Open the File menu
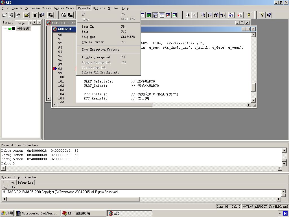Image resolution: width=289 pixels, height=217 pixels. 5,8
